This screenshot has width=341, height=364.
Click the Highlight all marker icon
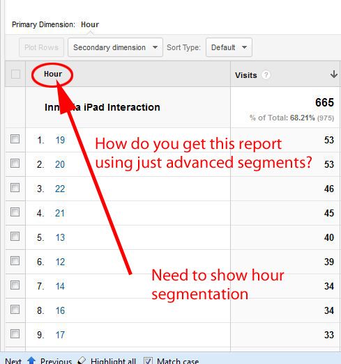(82, 361)
